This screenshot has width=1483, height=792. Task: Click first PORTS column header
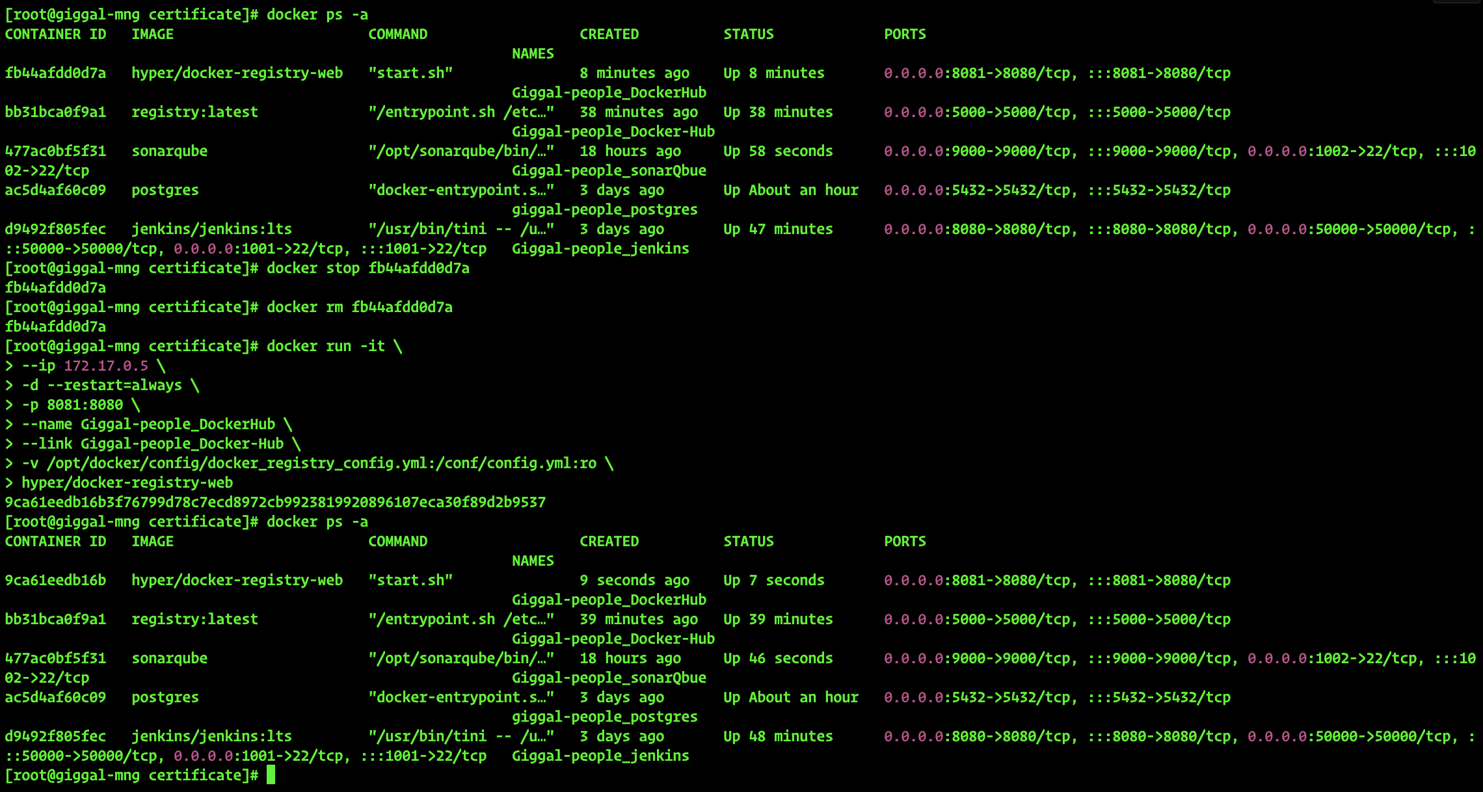904,34
